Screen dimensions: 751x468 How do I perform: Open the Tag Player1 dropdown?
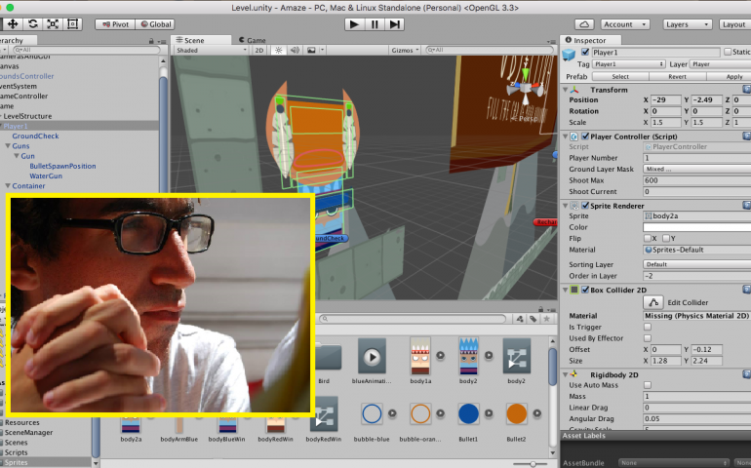[x=629, y=64]
